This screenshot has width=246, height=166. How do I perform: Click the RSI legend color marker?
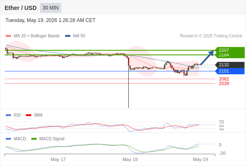click(8, 115)
